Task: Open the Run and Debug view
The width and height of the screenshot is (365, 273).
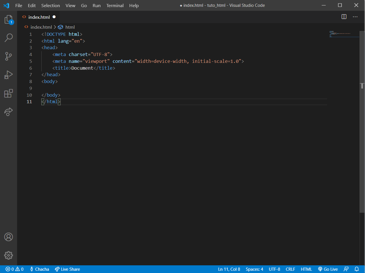Action: pyautogui.click(x=9, y=75)
